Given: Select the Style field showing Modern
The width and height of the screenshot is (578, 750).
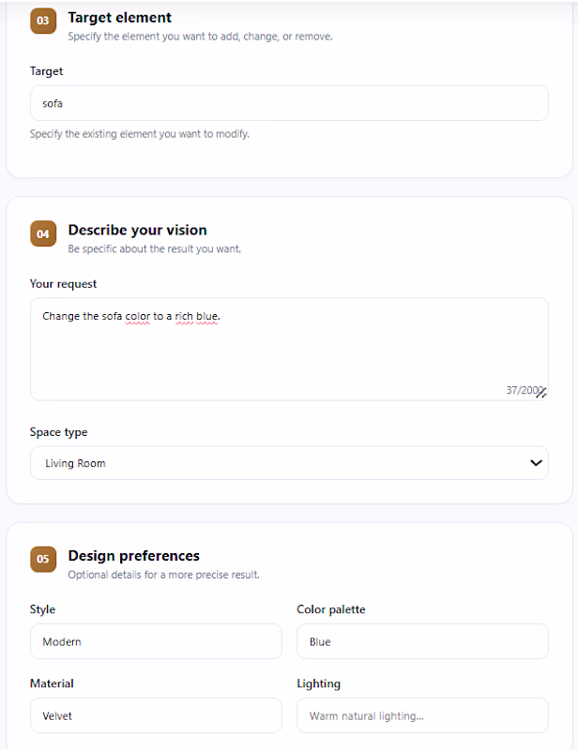Looking at the screenshot, I should (x=156, y=641).
